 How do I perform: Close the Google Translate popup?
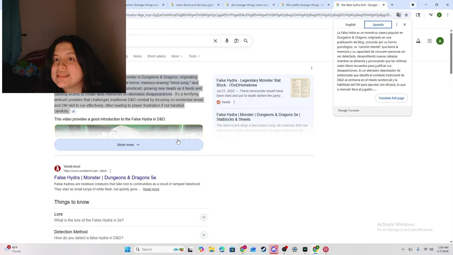pos(405,25)
